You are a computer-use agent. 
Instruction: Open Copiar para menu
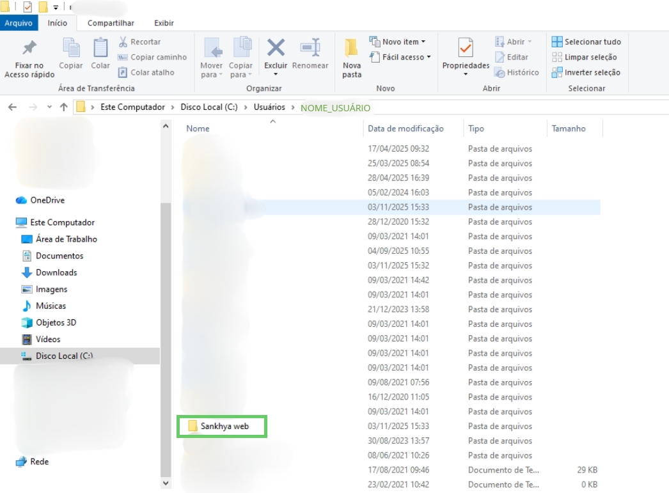[240, 58]
